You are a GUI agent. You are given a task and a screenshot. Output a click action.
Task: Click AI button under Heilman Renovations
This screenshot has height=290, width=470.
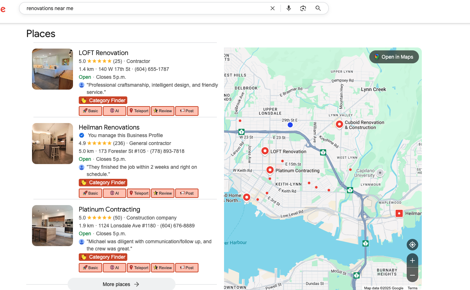pos(114,193)
